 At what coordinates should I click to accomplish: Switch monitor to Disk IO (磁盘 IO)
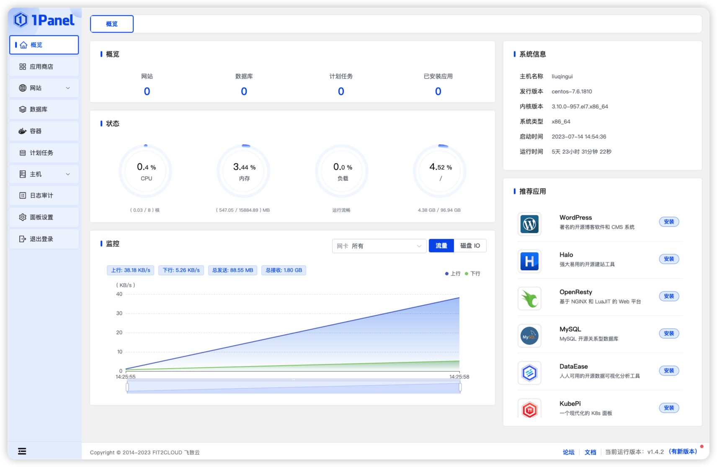click(x=470, y=246)
